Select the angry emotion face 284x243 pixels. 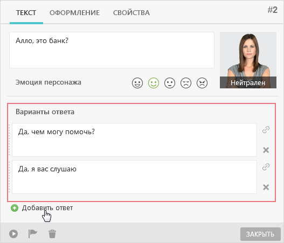click(202, 83)
